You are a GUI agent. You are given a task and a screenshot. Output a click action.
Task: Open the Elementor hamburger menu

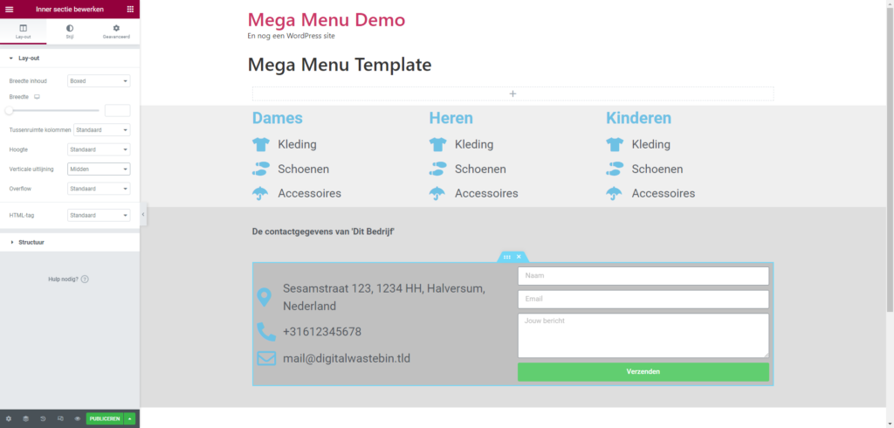[9, 9]
